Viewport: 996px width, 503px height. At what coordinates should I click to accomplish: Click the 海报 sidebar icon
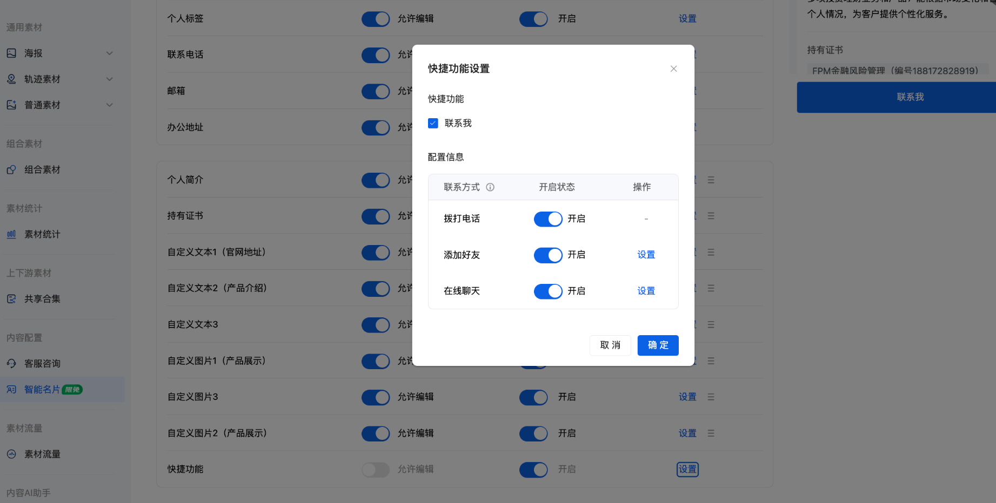click(11, 53)
